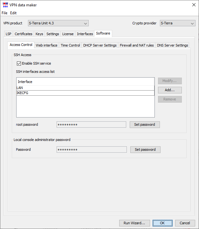Set the local console administrator password
This screenshot has width=199, height=229.
click(x=145, y=149)
